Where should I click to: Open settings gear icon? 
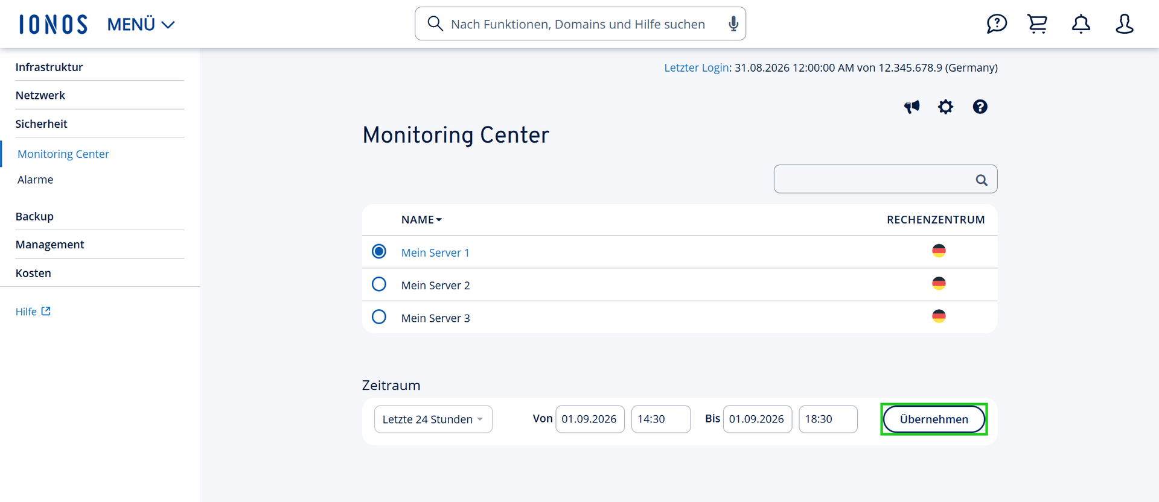945,107
